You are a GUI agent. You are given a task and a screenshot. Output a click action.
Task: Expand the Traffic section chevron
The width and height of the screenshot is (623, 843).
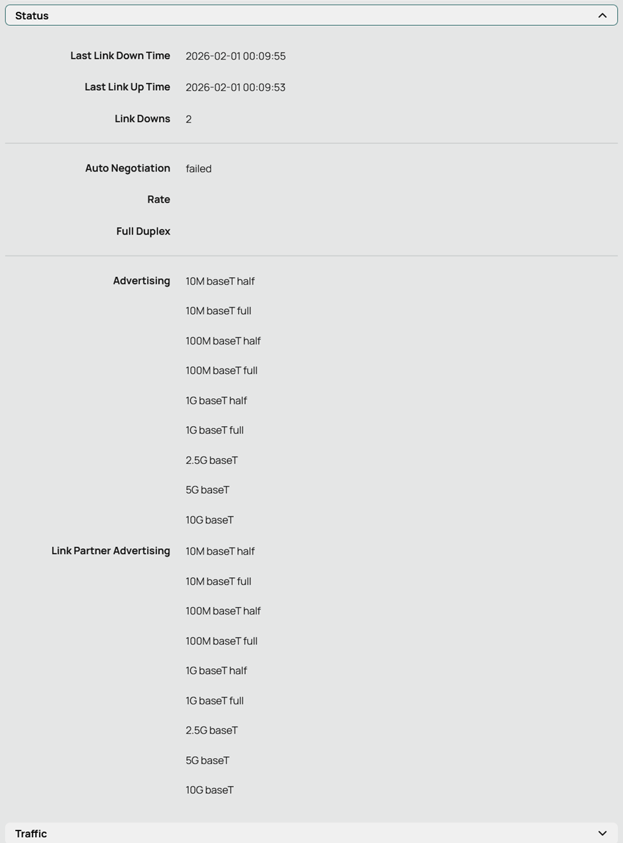[x=602, y=833]
